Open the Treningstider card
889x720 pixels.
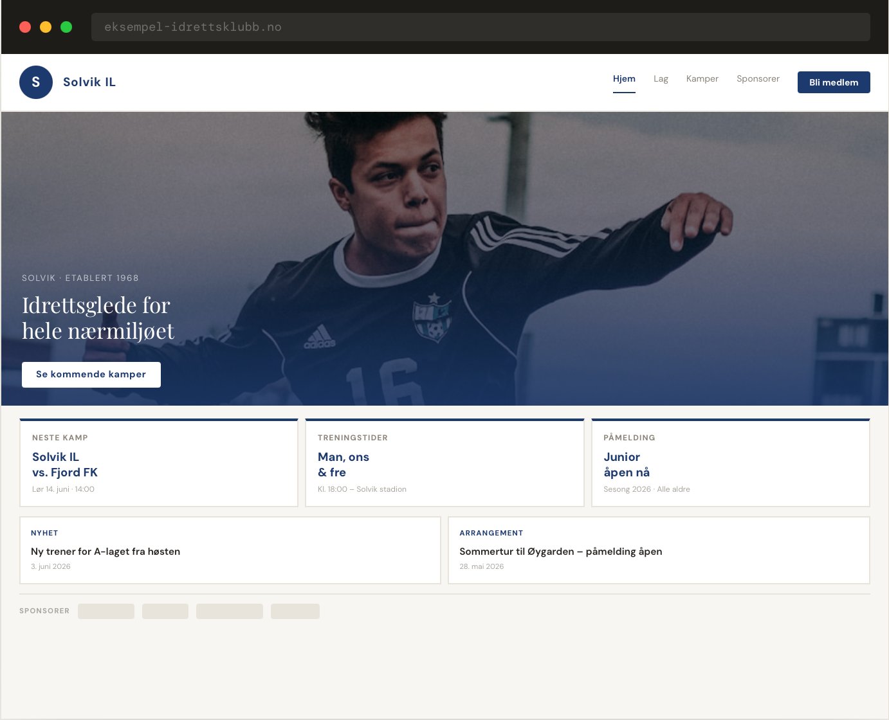(x=444, y=463)
